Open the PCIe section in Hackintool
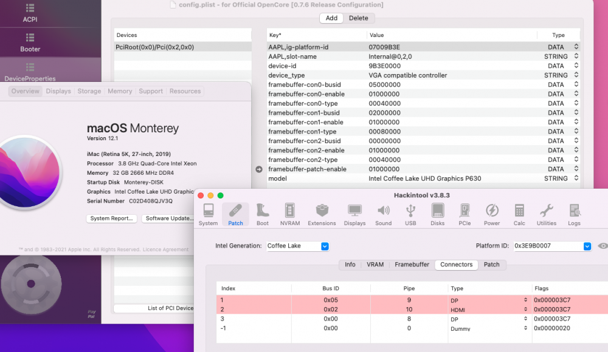Image resolution: width=608 pixels, height=352 pixels. click(465, 214)
